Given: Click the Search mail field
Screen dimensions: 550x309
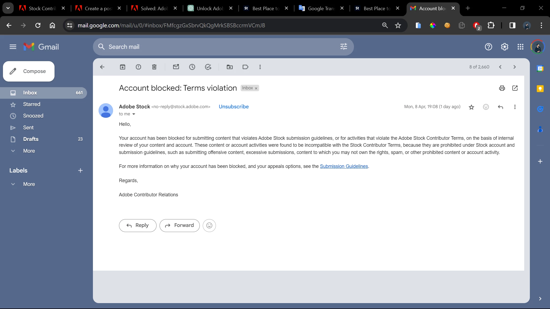Looking at the screenshot, I should click(x=215, y=47).
